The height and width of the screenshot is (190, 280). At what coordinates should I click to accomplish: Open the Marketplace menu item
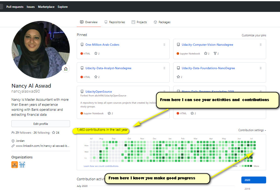(x=46, y=7)
